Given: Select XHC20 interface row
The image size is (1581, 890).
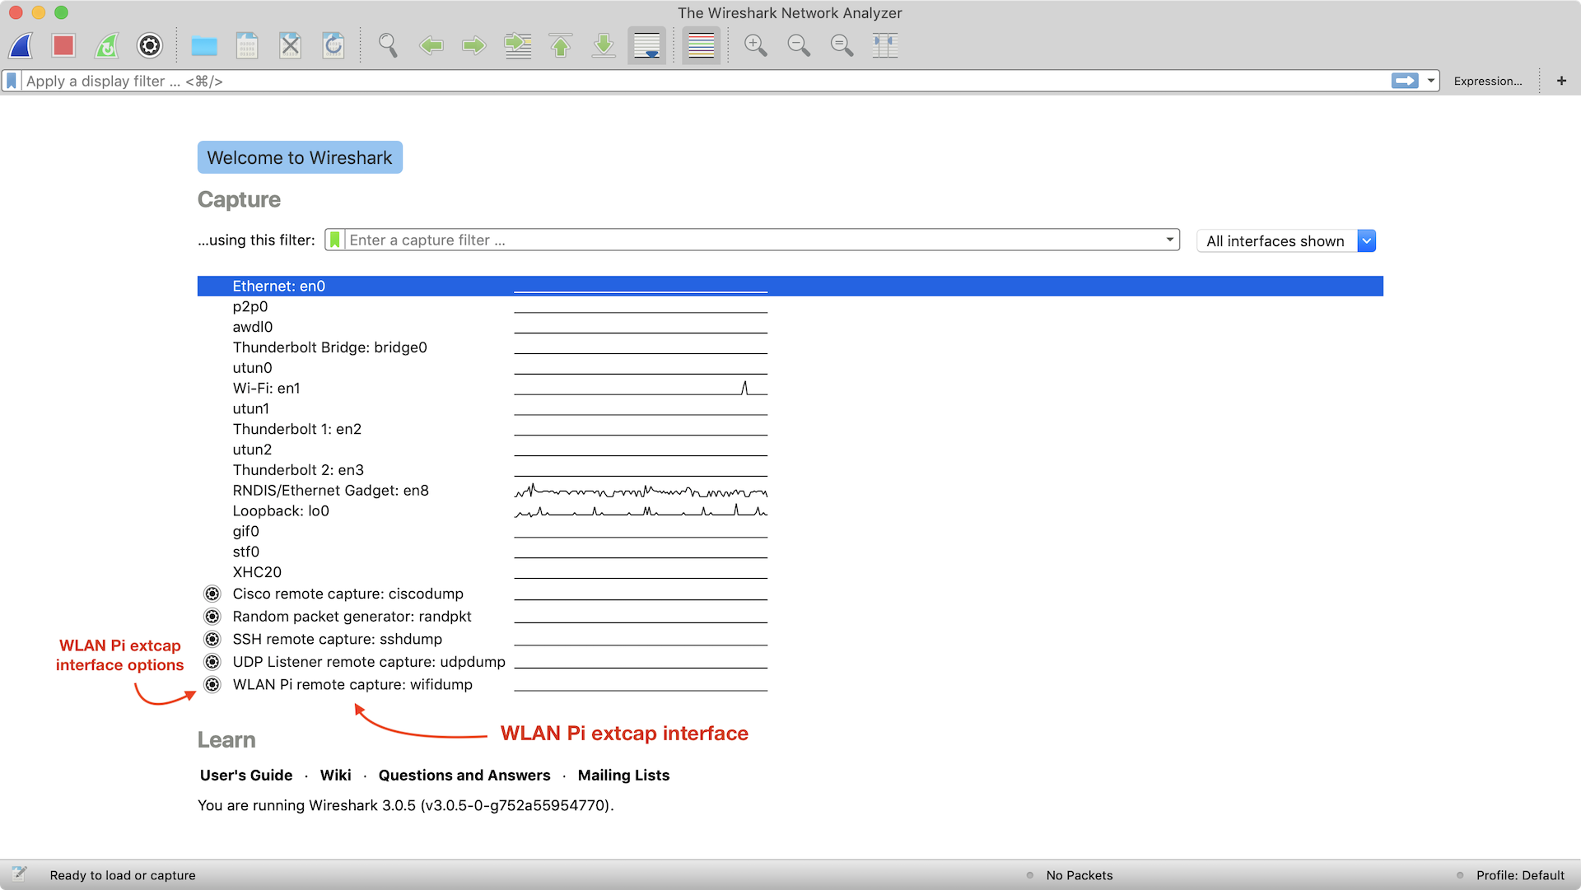Looking at the screenshot, I should pos(790,572).
